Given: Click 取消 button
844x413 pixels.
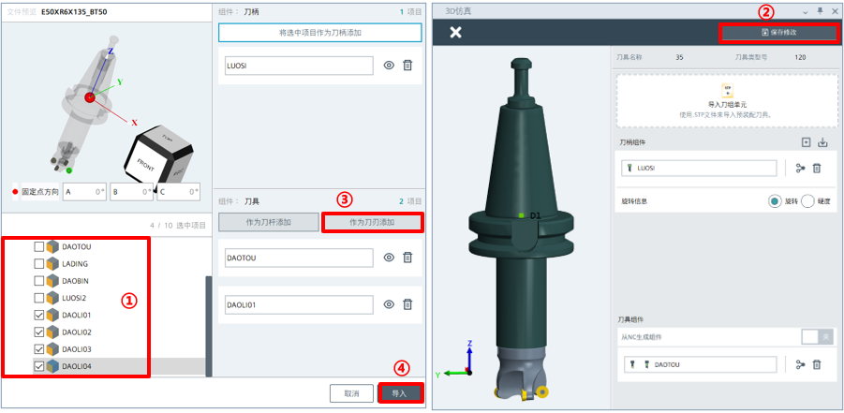Looking at the screenshot, I should 351,393.
